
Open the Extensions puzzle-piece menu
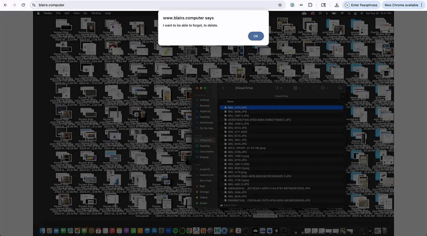[310, 5]
